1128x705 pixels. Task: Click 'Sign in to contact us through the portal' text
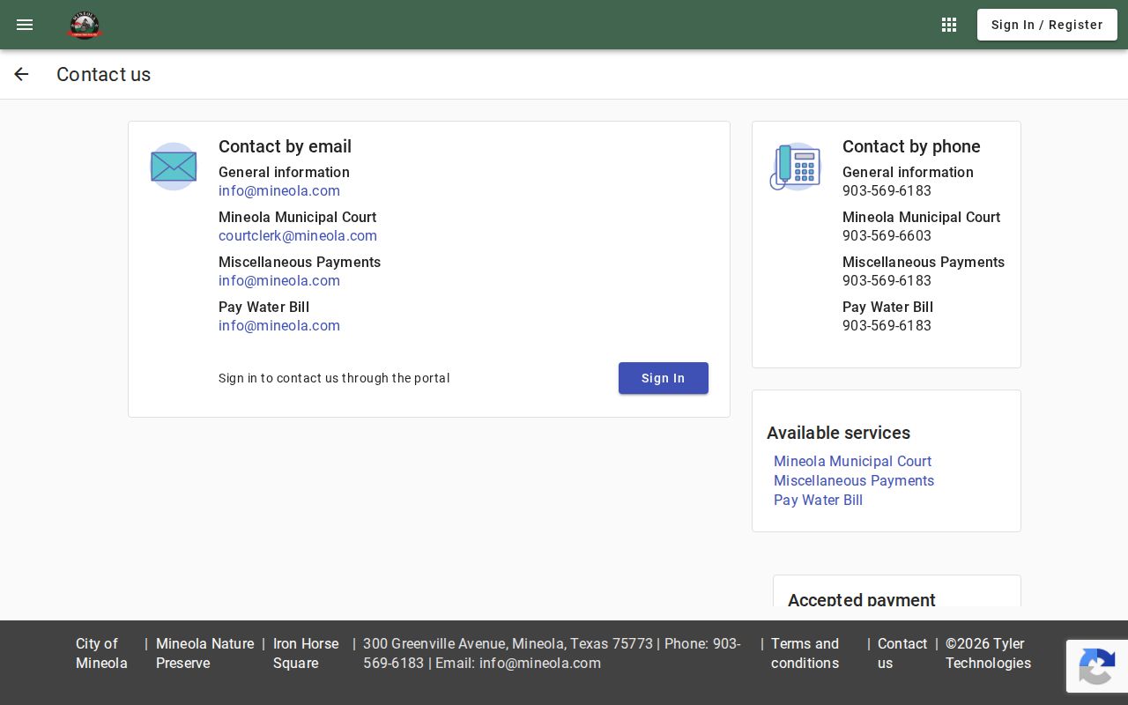point(334,378)
